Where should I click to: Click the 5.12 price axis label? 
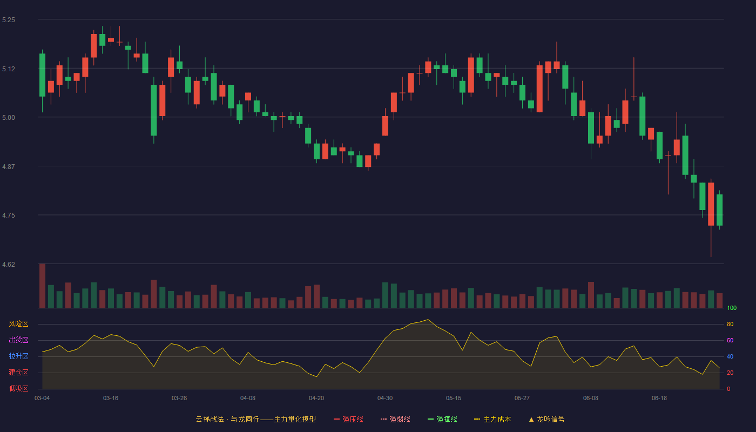(x=9, y=69)
